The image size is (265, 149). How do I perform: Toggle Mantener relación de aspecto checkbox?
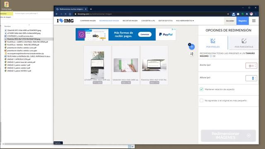click(x=202, y=89)
